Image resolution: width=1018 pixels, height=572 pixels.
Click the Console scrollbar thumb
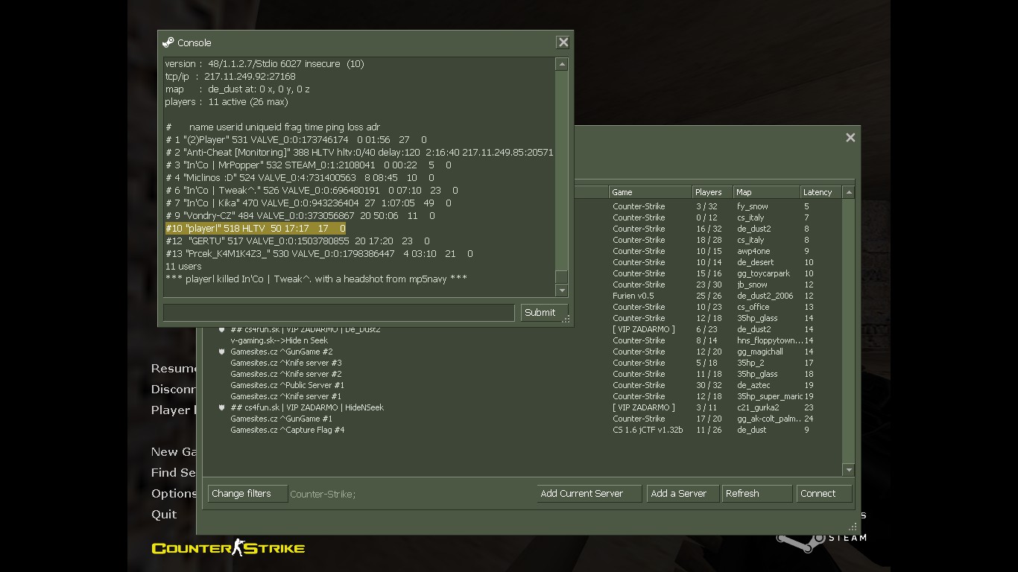562,276
